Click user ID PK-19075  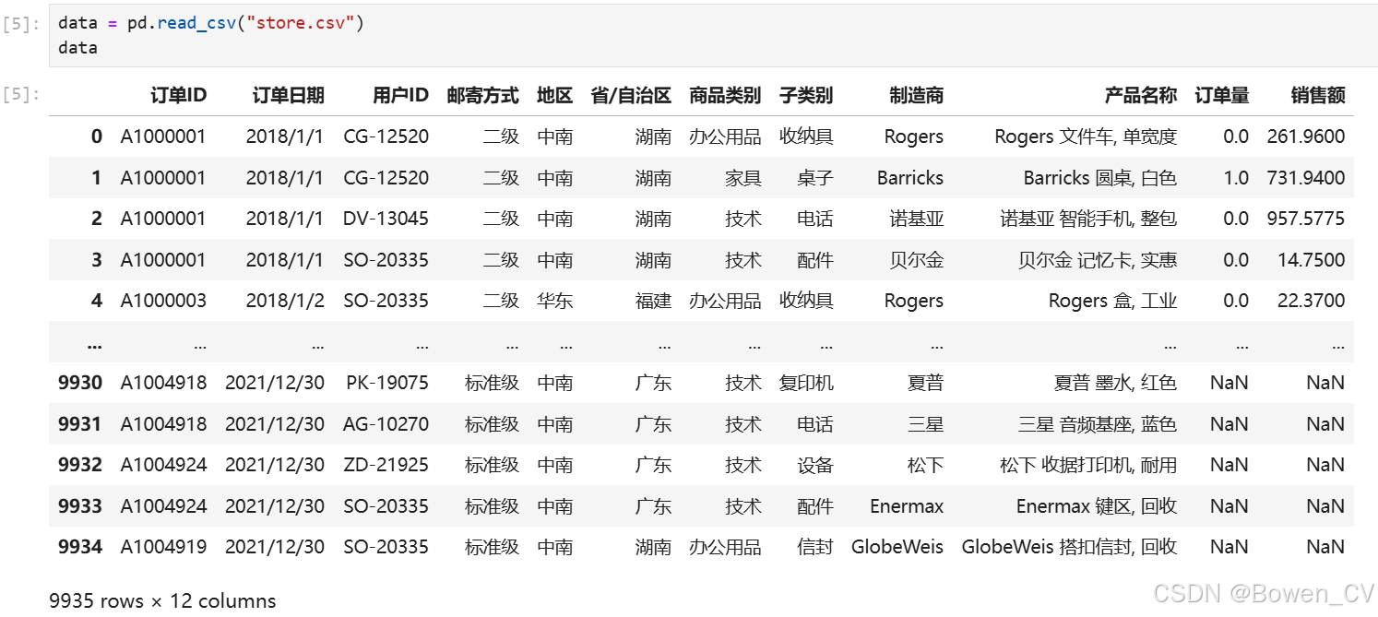point(387,383)
